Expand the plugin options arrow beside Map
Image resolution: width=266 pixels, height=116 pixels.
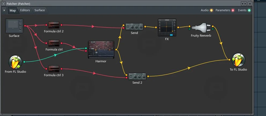pyautogui.click(x=4, y=10)
